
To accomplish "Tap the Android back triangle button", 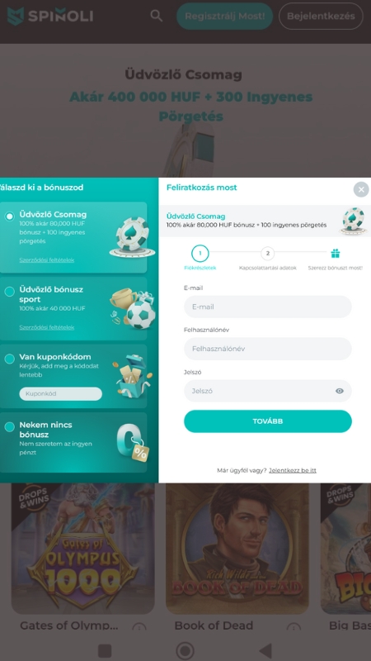I will pos(265,650).
